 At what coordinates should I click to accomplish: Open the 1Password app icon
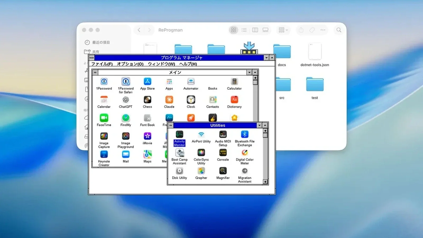pyautogui.click(x=104, y=81)
